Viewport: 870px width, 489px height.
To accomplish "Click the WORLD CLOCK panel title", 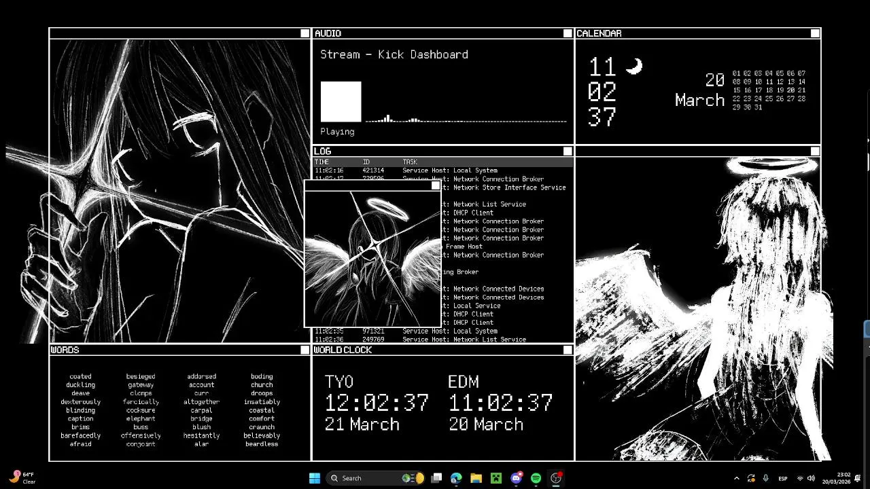I will [x=343, y=350].
